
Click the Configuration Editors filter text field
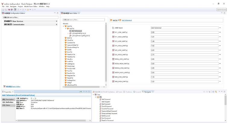[30, 17]
